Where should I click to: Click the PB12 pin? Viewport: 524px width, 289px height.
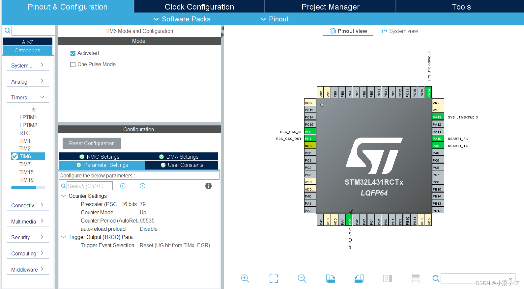pos(438,210)
